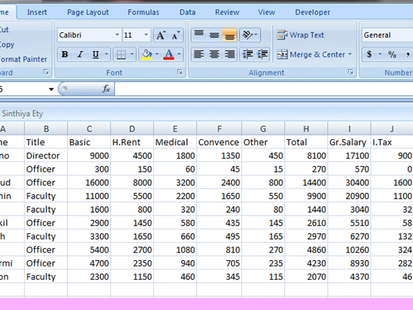Open the underline style dropdown arrow
Image resolution: width=413 pixels, height=310 pixels.
107,55
